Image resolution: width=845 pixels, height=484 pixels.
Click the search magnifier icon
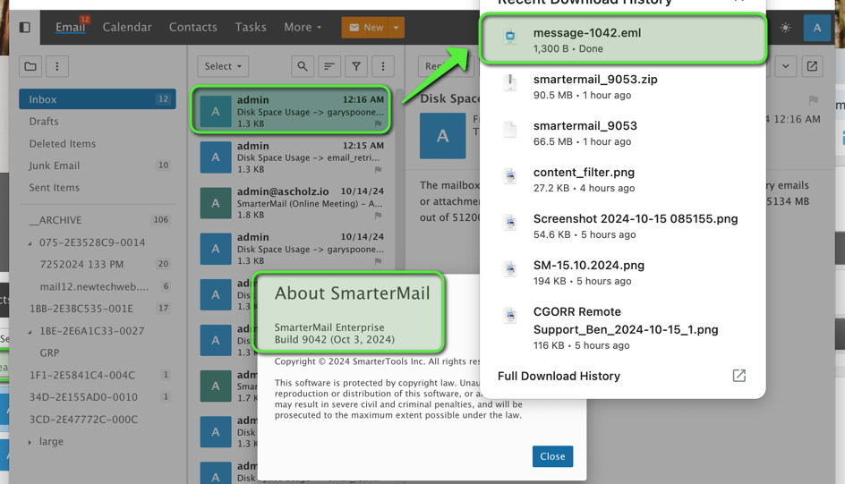pos(303,66)
